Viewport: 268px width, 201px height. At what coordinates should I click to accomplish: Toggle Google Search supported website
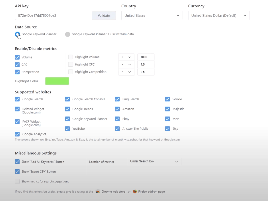click(x=17, y=99)
